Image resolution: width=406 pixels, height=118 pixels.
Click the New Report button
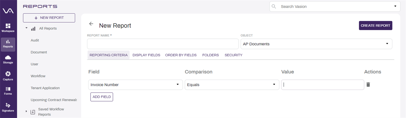coord(49,18)
